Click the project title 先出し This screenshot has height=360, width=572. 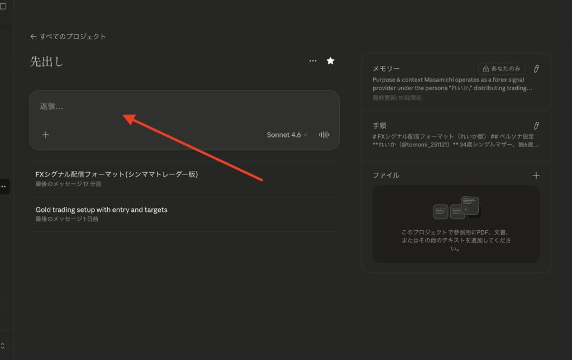(46, 61)
